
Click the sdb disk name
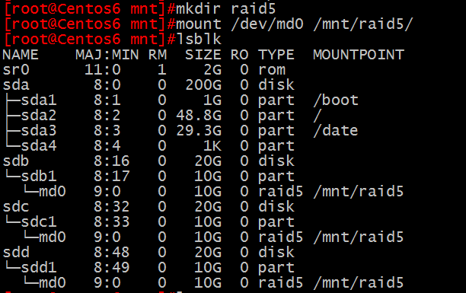tap(16, 161)
